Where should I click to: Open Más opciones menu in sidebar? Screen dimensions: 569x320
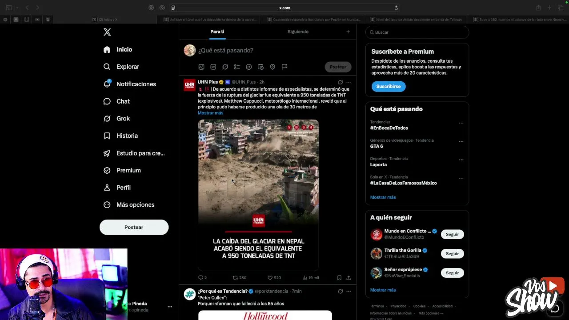pos(129,205)
